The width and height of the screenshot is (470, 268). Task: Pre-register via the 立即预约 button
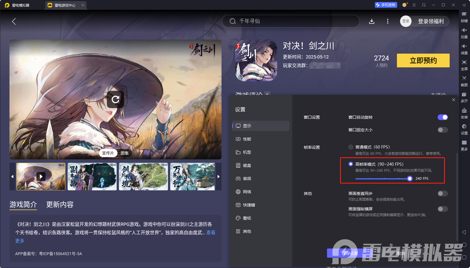pos(423,60)
